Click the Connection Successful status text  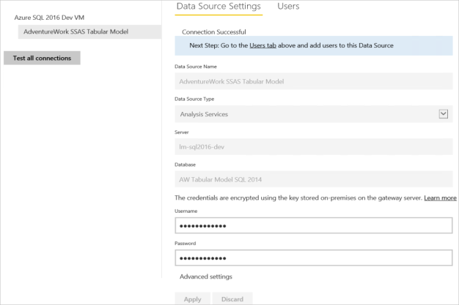click(214, 32)
